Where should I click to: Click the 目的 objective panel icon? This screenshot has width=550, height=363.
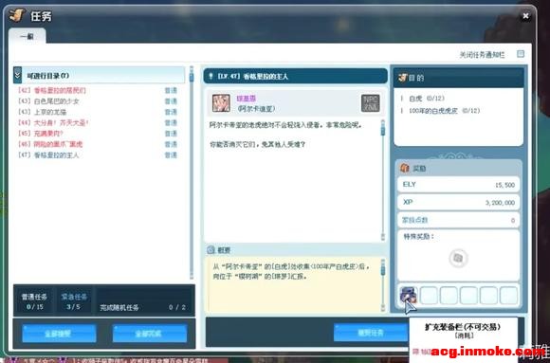coord(402,78)
